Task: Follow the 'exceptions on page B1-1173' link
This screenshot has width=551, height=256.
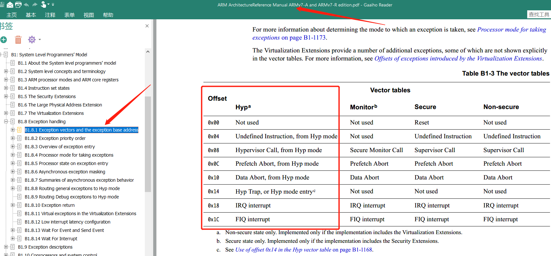Action: pos(289,38)
